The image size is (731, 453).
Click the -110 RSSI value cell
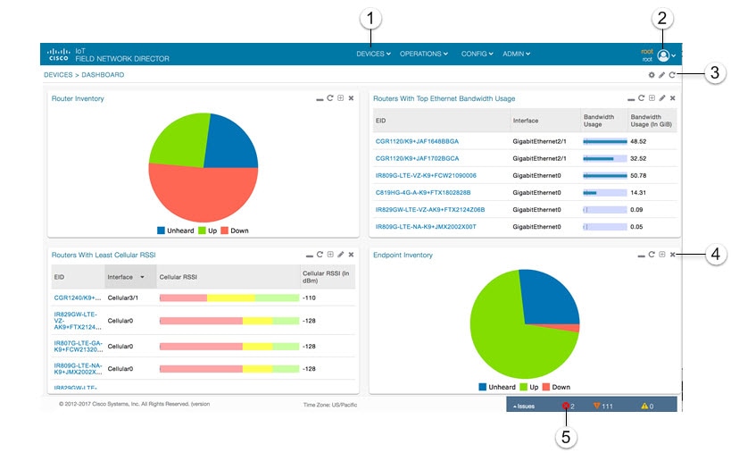[309, 298]
